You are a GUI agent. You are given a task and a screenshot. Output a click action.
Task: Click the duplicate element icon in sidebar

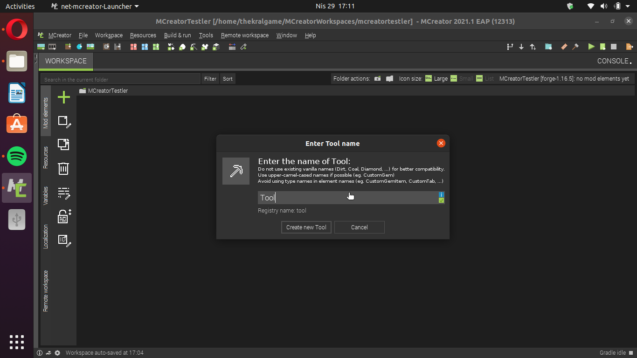[x=63, y=145]
